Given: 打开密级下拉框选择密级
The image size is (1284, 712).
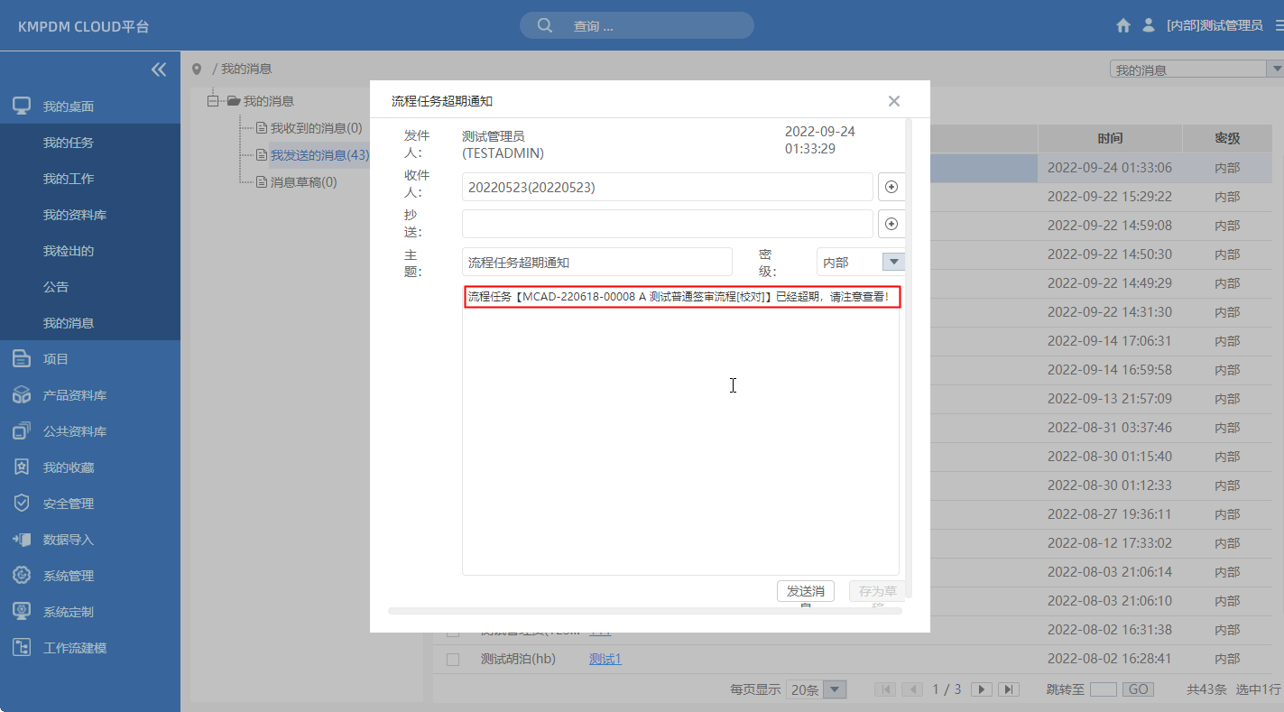Looking at the screenshot, I should 892,261.
